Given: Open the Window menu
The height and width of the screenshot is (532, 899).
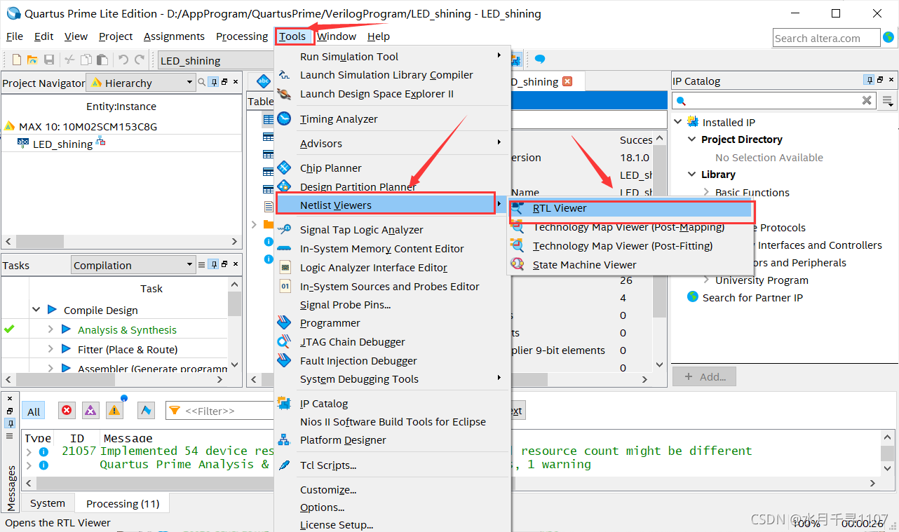Looking at the screenshot, I should coord(337,36).
